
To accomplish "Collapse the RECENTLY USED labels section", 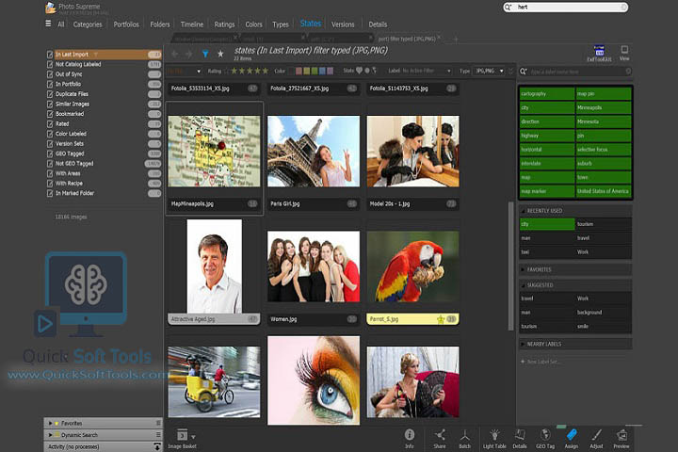I will click(523, 211).
